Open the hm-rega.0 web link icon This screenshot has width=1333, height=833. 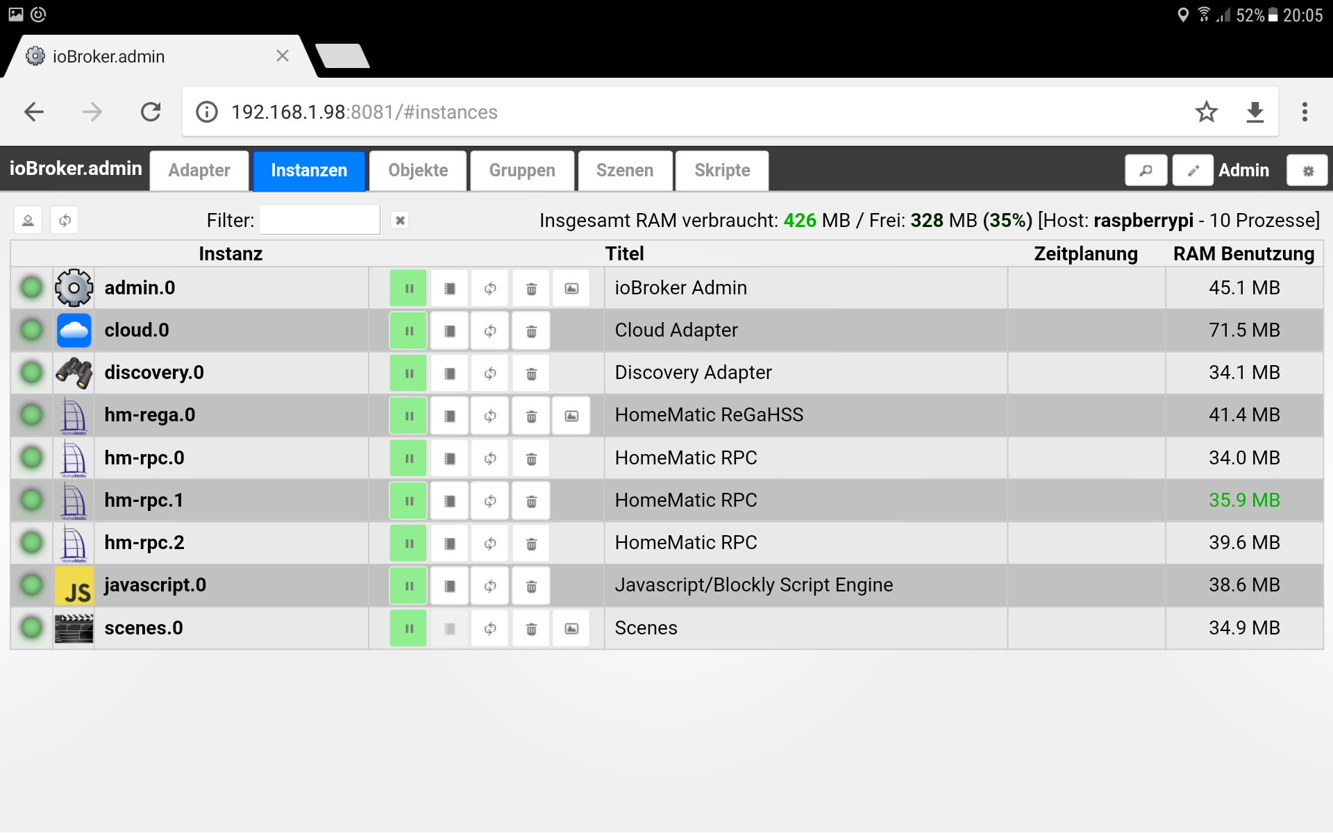point(571,416)
